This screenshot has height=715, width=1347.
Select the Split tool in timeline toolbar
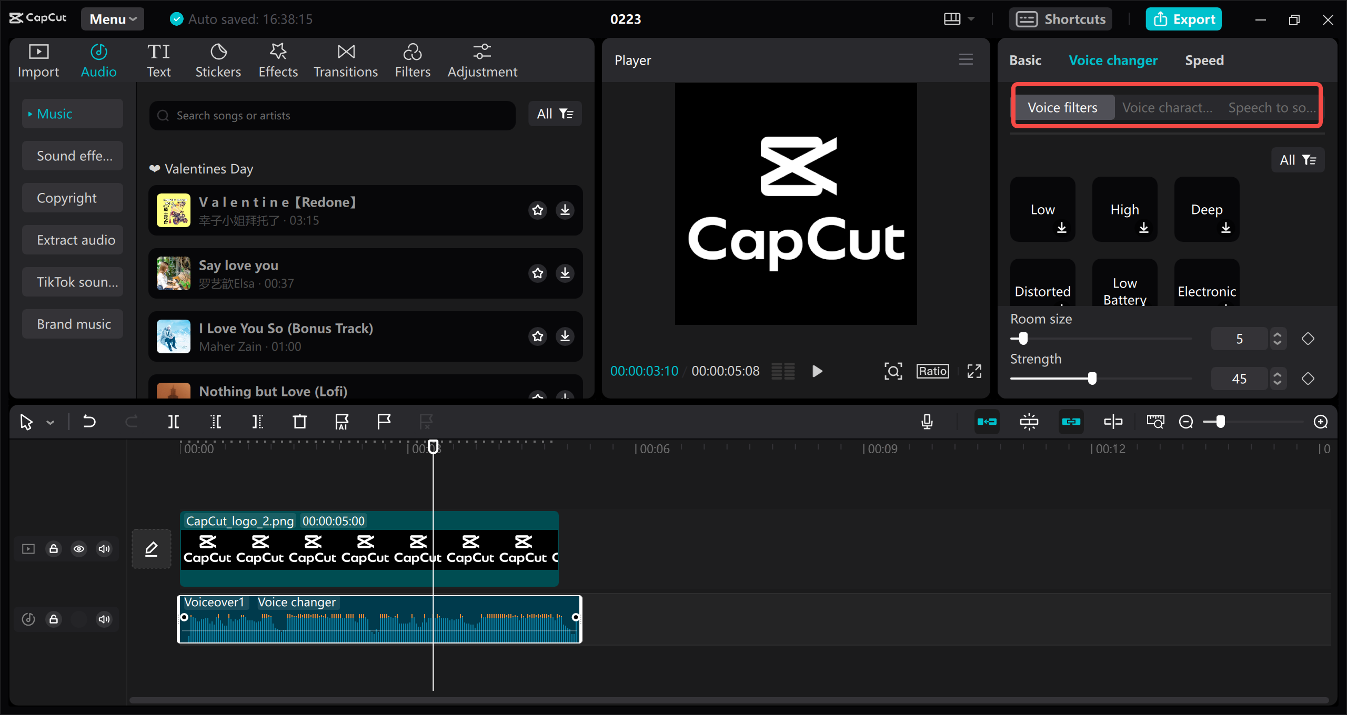[174, 422]
